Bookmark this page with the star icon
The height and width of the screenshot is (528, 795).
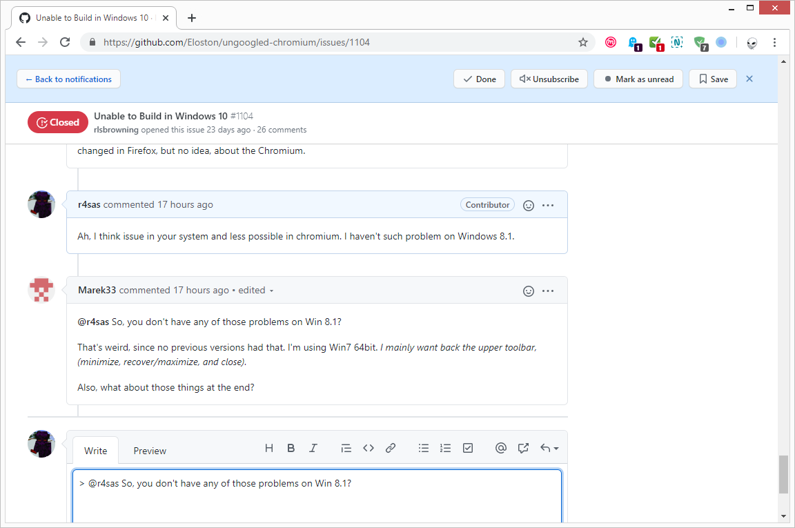tap(583, 42)
